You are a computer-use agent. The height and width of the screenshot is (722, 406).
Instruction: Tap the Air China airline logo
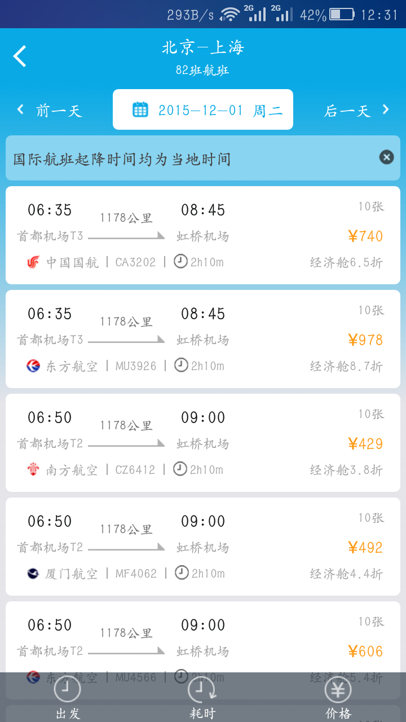pyautogui.click(x=33, y=262)
